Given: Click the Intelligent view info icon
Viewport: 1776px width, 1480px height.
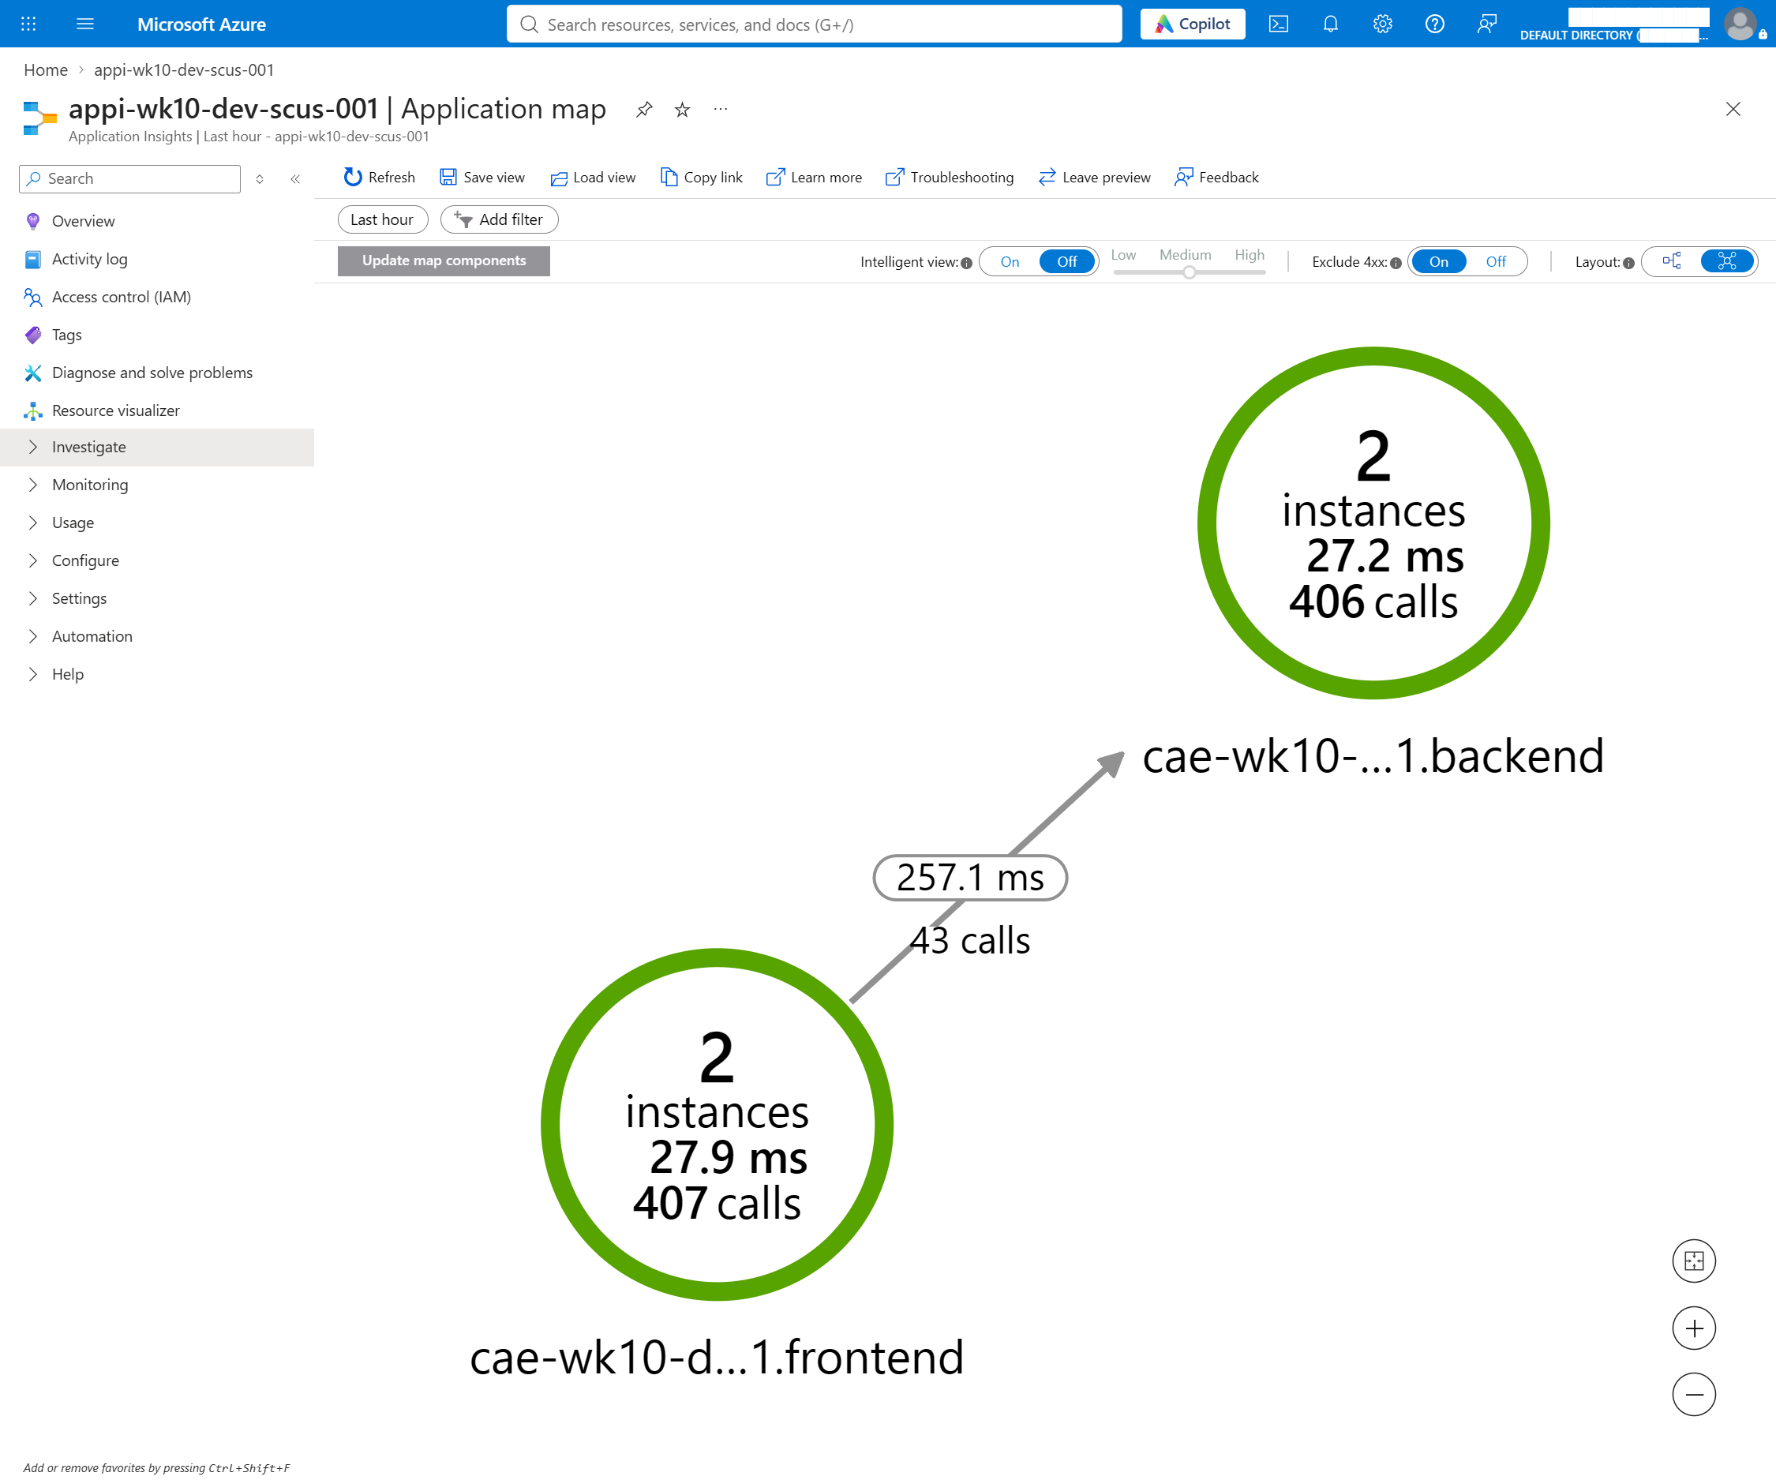Looking at the screenshot, I should tap(966, 262).
